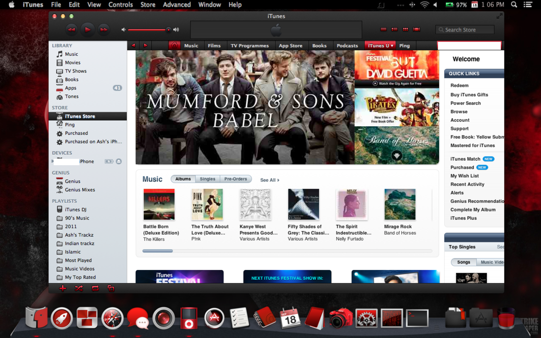Select the Albums segment in Music
The width and height of the screenshot is (541, 338).
click(x=183, y=179)
